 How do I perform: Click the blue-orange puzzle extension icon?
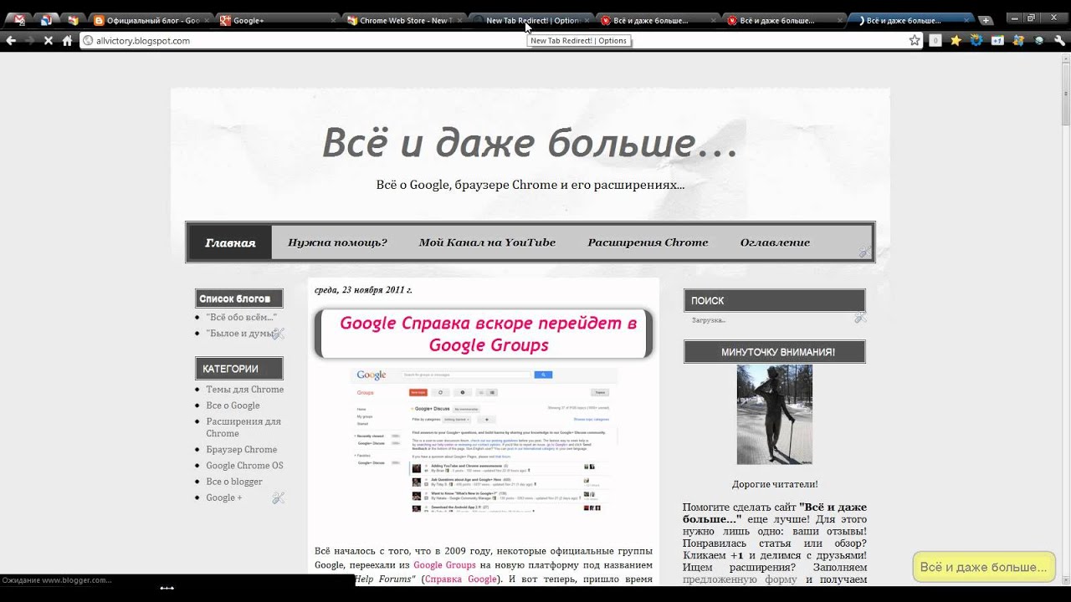pyautogui.click(x=1018, y=40)
